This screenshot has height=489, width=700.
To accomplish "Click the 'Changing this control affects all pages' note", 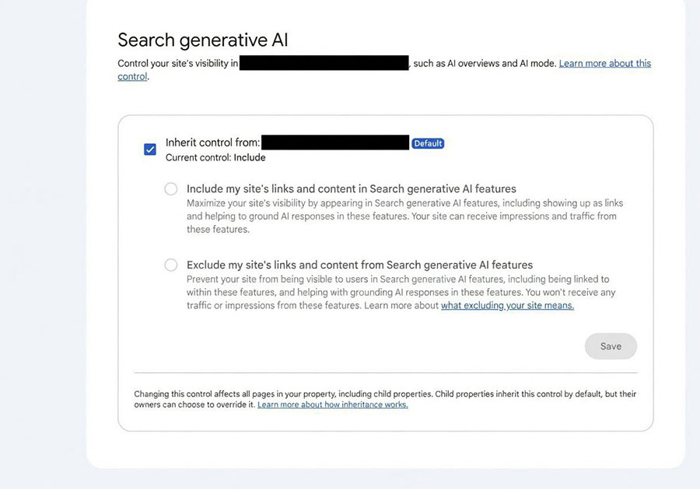I will click(385, 399).
